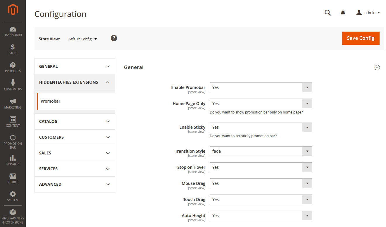Open the Sales dollar icon
Viewport: 386px width, 227px height.
(13, 47)
